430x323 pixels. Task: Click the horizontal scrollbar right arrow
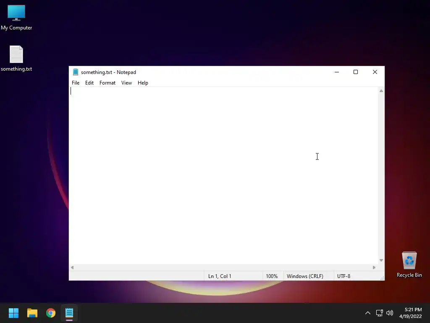click(x=374, y=267)
